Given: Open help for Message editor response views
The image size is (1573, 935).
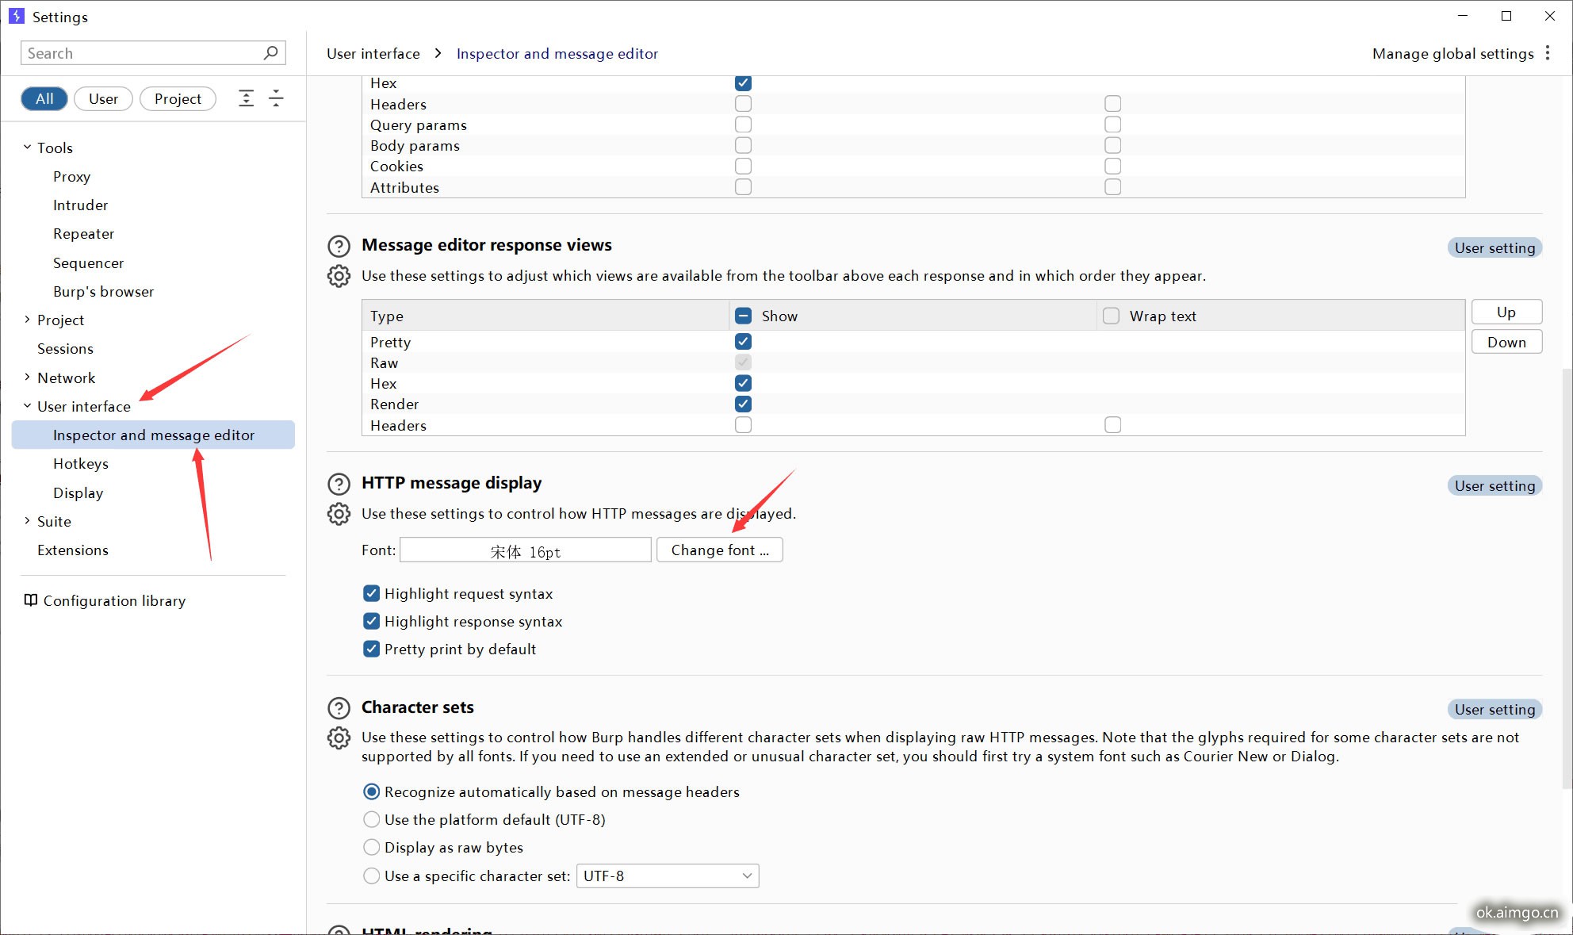Looking at the screenshot, I should coord(339,246).
